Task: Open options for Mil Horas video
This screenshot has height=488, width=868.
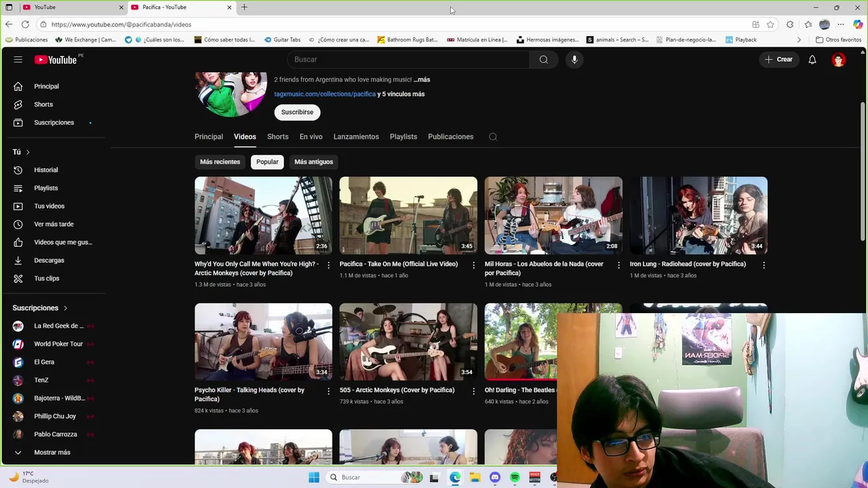Action: pyautogui.click(x=618, y=265)
